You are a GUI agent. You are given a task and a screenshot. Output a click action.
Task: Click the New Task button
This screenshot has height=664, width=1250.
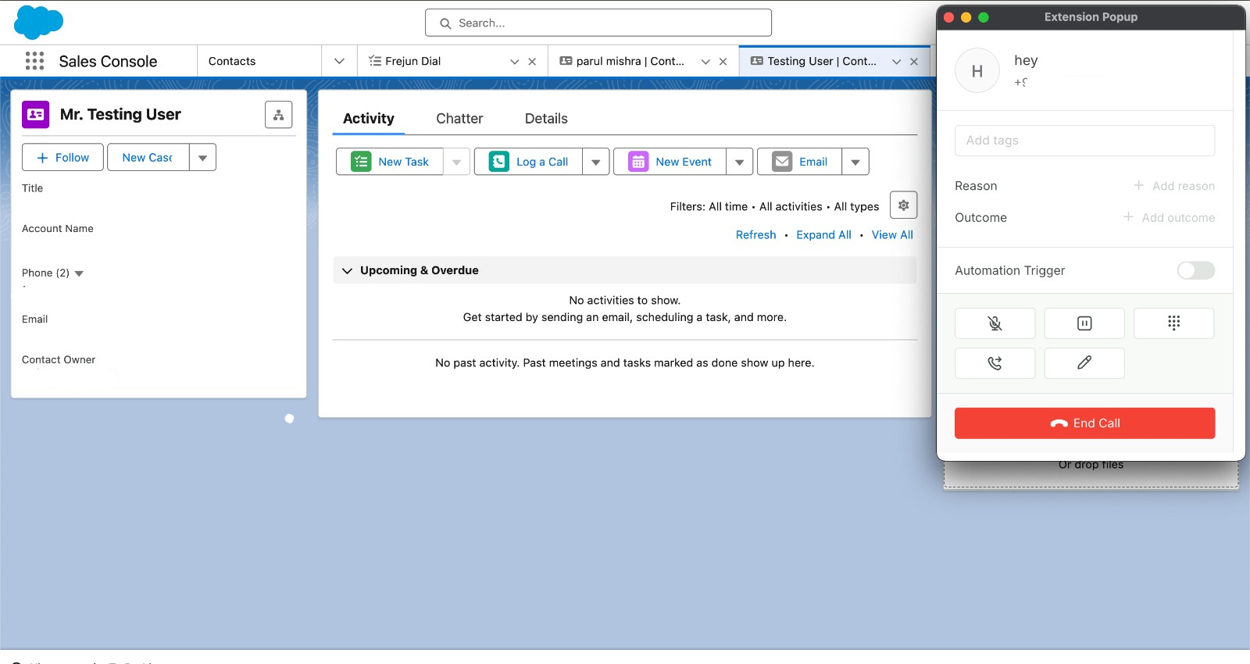click(390, 162)
